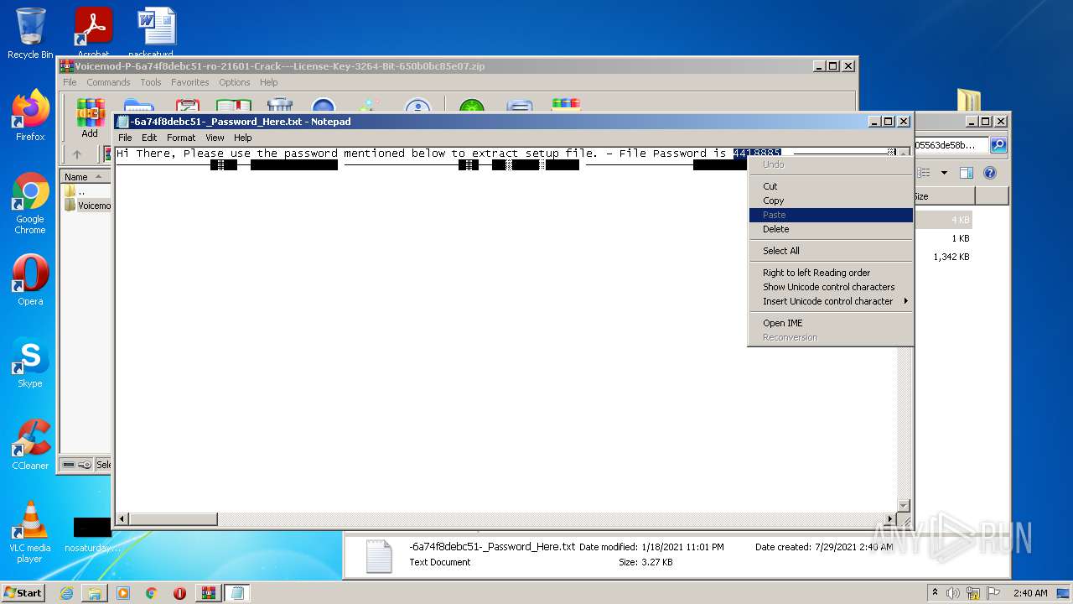The image size is (1073, 604).
Task: Expand Insert Unicode control character submenu
Action: (x=829, y=301)
